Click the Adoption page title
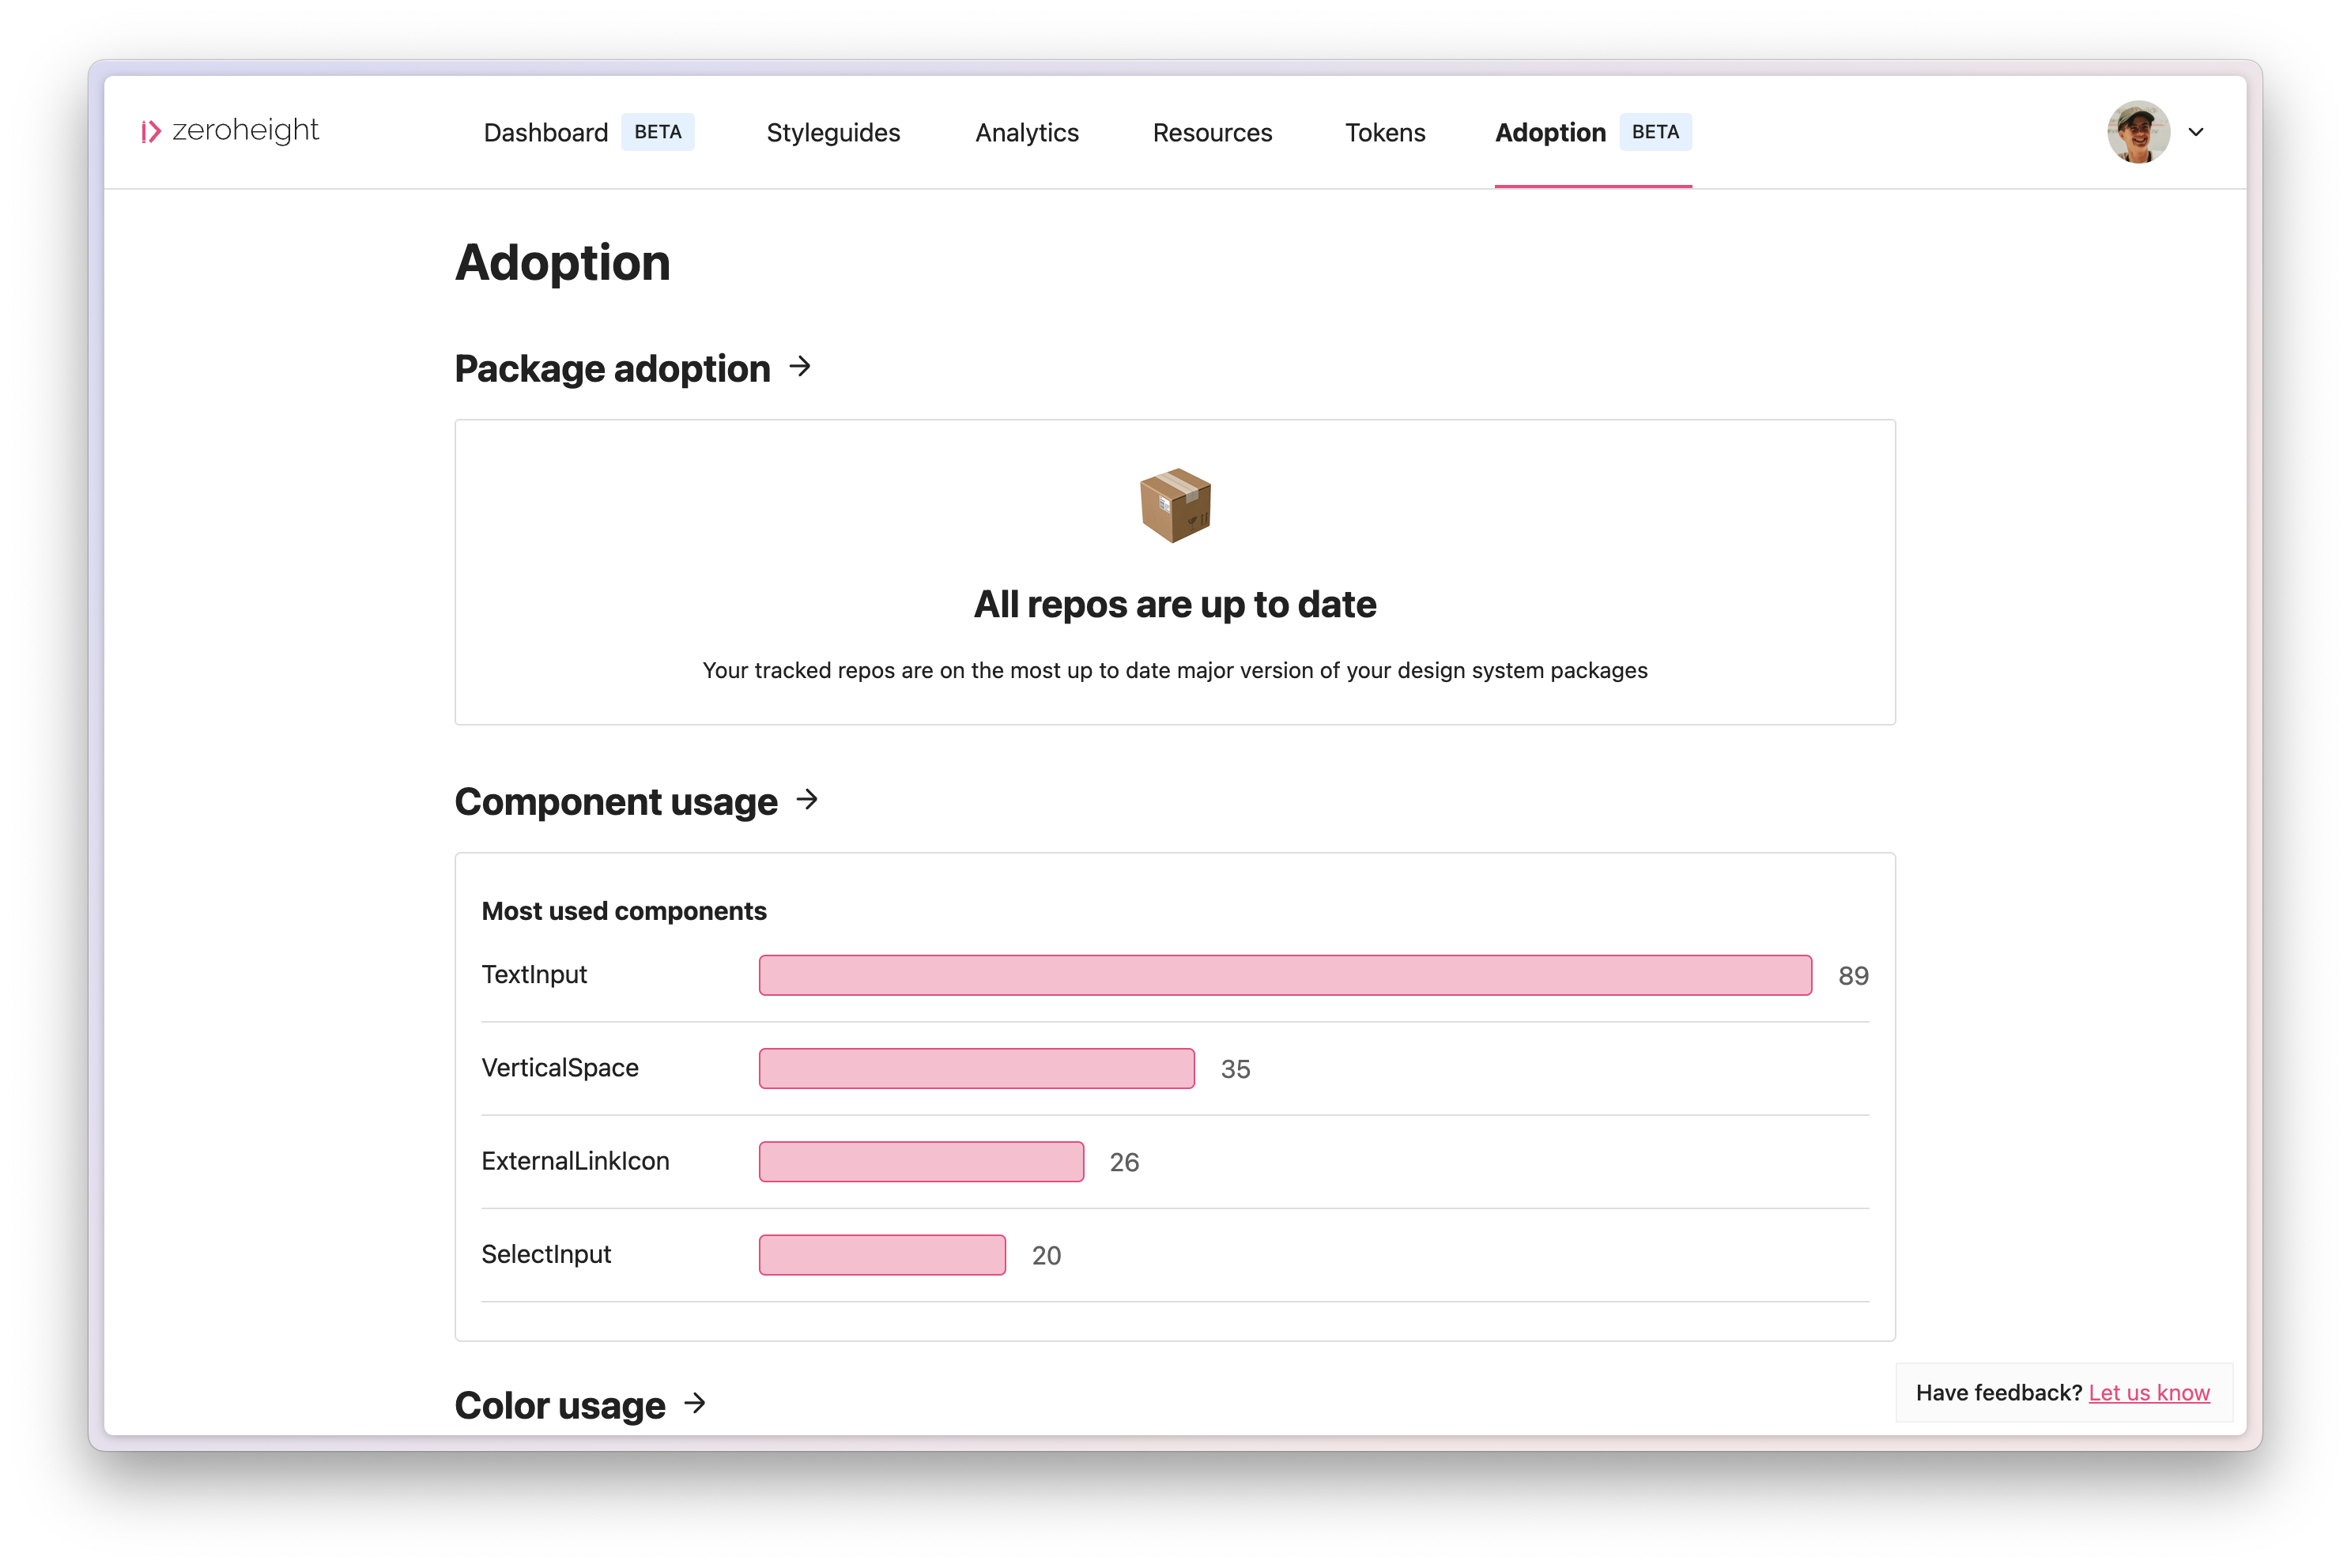Viewport: 2351px width, 1568px height. [x=562, y=263]
